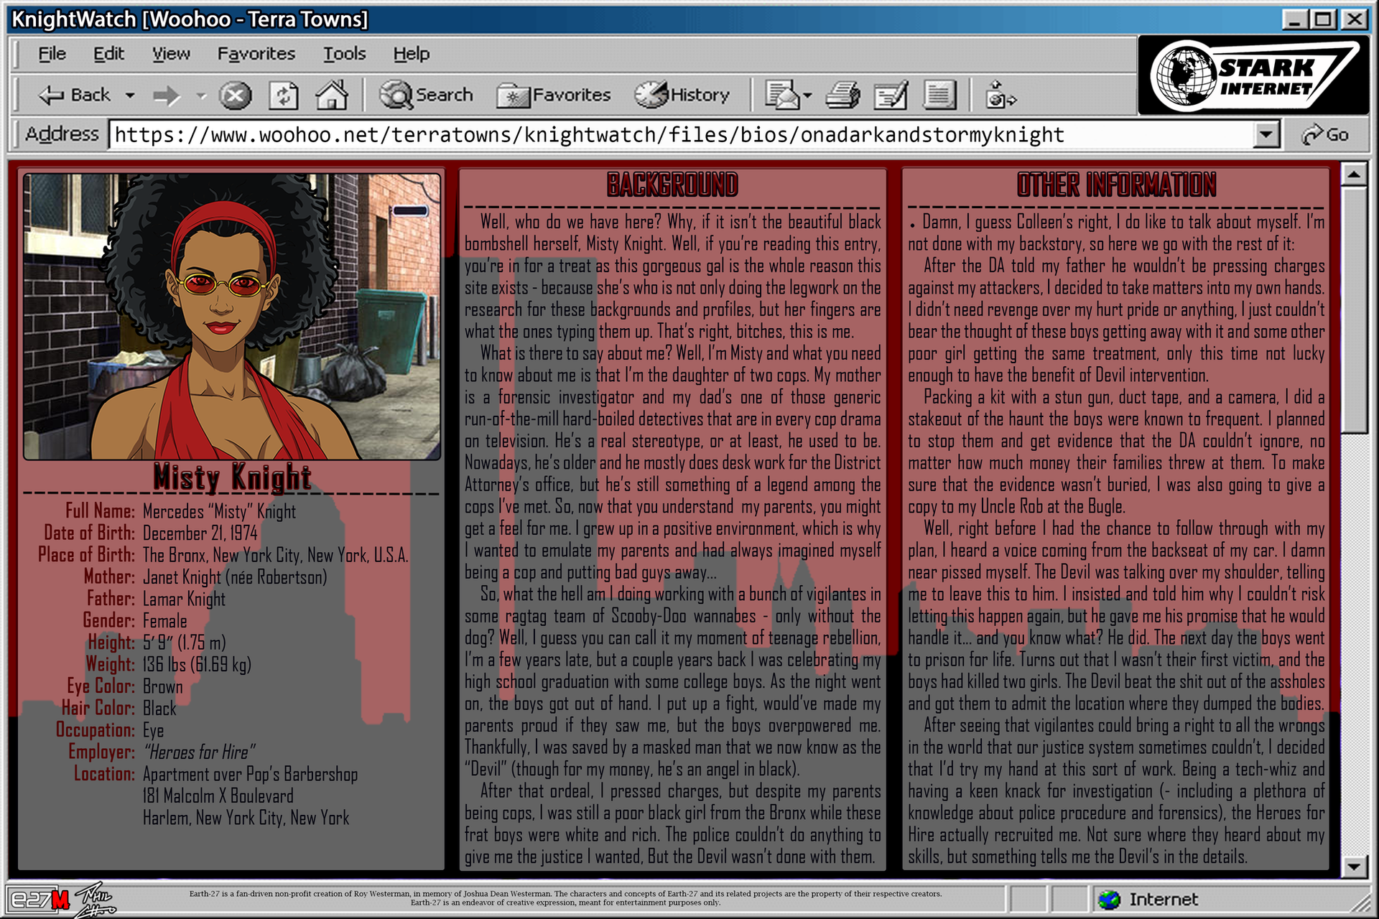Click the Earth-27 disclaimer text in status bar
The image size is (1379, 919).
(x=565, y=898)
